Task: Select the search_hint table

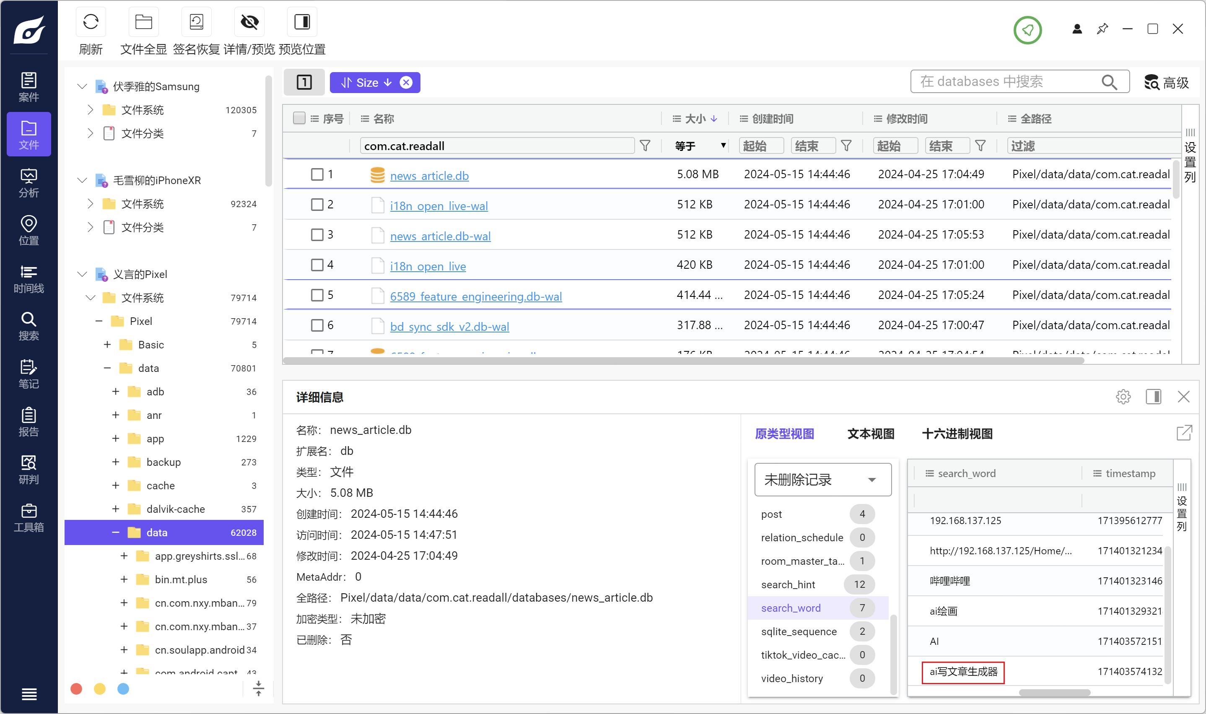Action: point(817,584)
